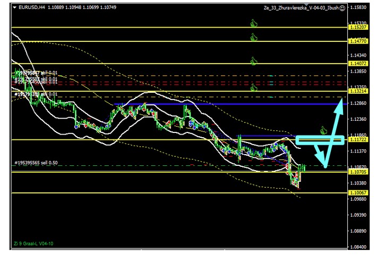
Task: Click the thumbs-up icon above the 1.15207 line
Action: click(254, 23)
